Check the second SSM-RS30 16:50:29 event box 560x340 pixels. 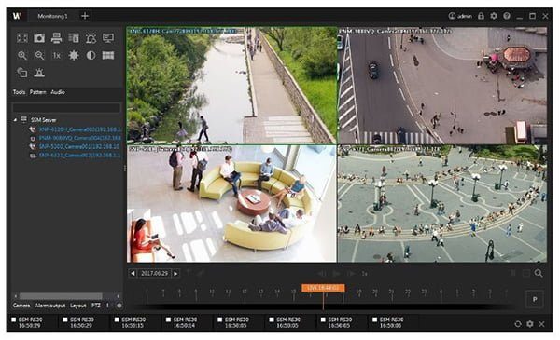point(65,320)
